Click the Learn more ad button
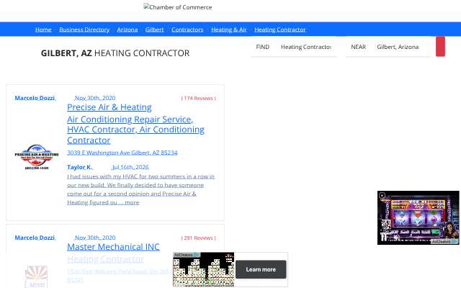461x288 pixels. tap(261, 269)
